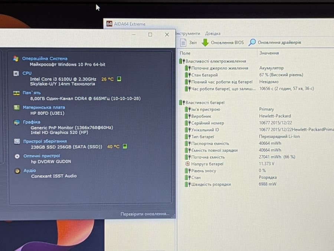Screen dimensions: 334x251
Task: Select the Властивості батареї group row
Action: (x=202, y=103)
